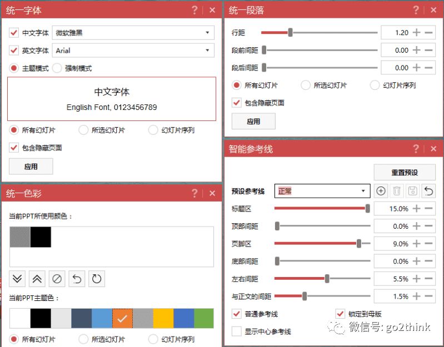Viewport: 444px width, 347px height.
Task: Close the 统一色彩 panel
Action: pyautogui.click(x=212, y=193)
